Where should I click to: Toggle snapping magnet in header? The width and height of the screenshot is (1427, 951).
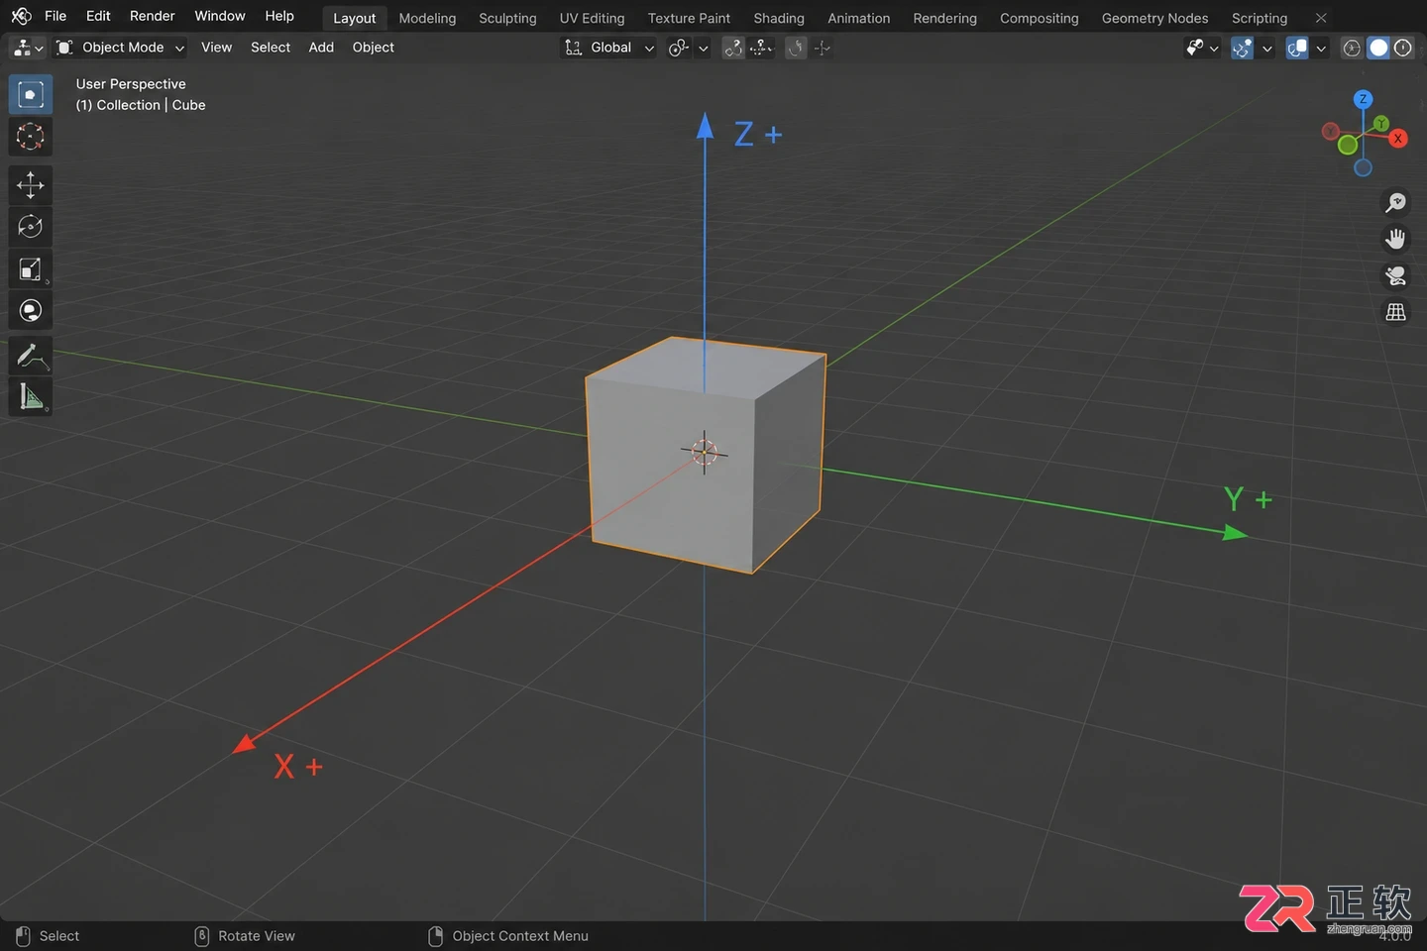pos(733,48)
